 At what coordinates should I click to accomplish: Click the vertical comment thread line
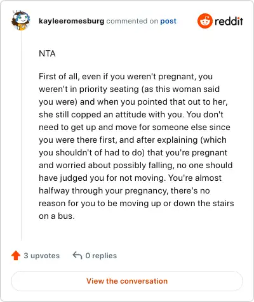(21, 135)
